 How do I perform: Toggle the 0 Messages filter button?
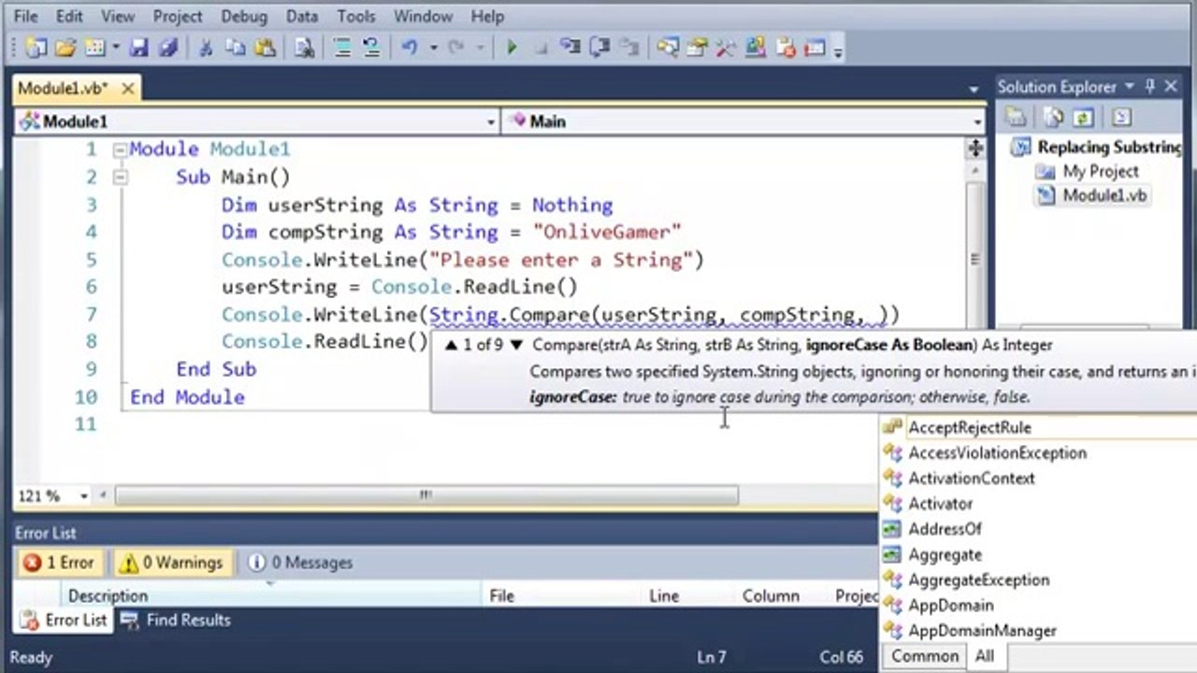[300, 563]
